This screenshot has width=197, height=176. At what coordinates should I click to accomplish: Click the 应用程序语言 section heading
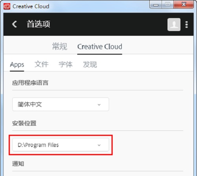(x=30, y=83)
